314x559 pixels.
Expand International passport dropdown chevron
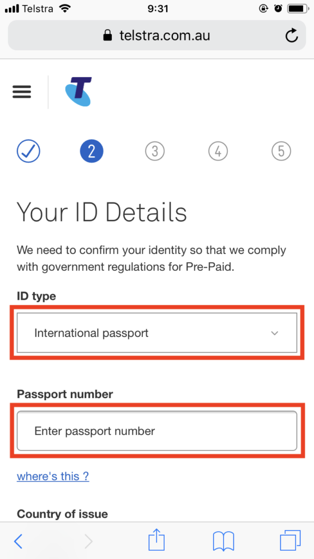pyautogui.click(x=275, y=334)
